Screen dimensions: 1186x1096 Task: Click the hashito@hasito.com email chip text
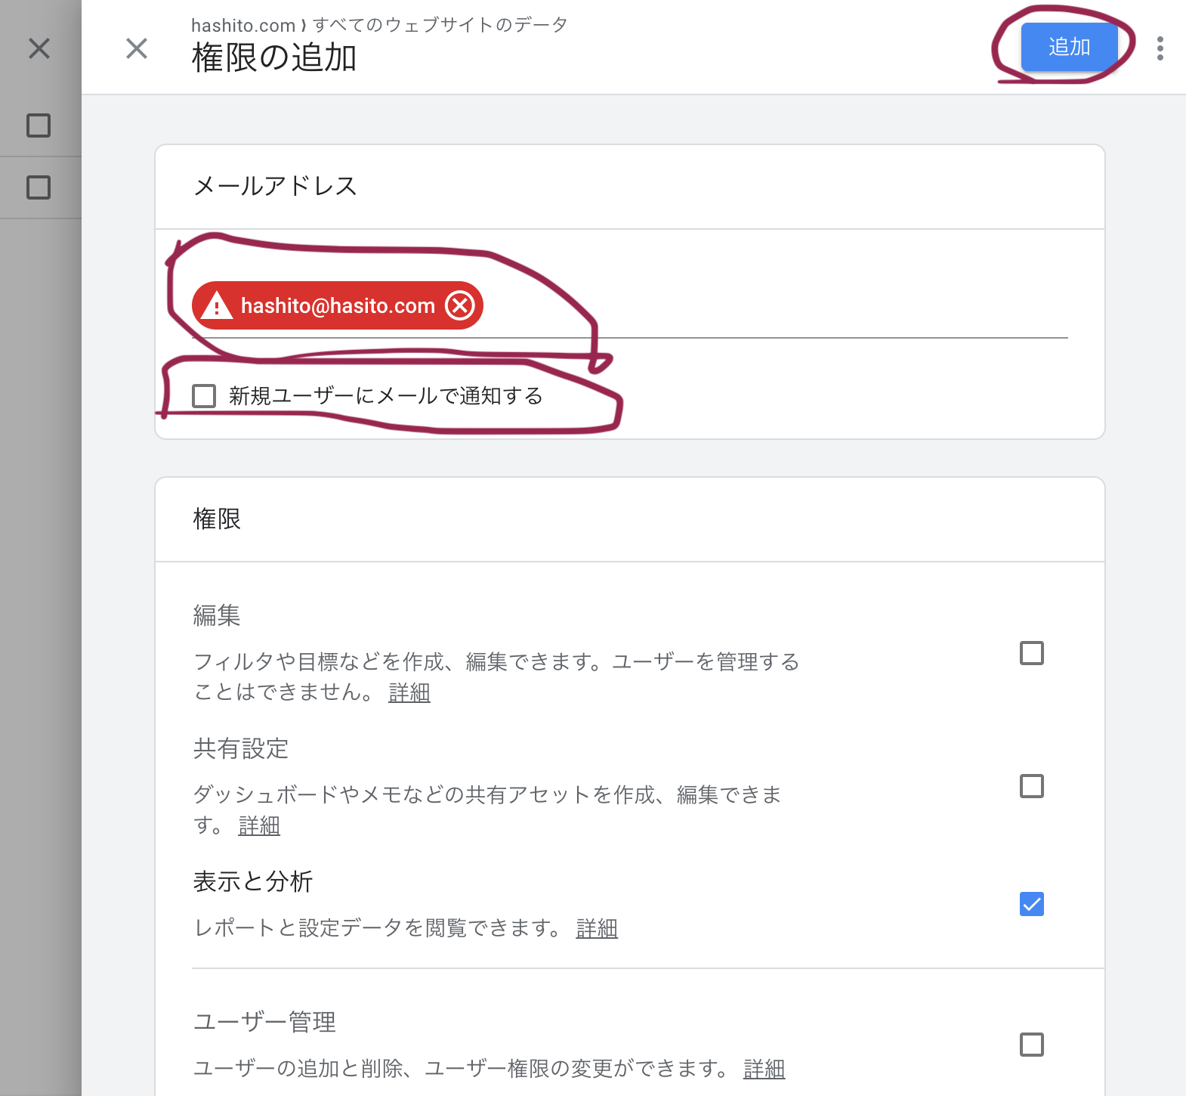[x=338, y=306]
